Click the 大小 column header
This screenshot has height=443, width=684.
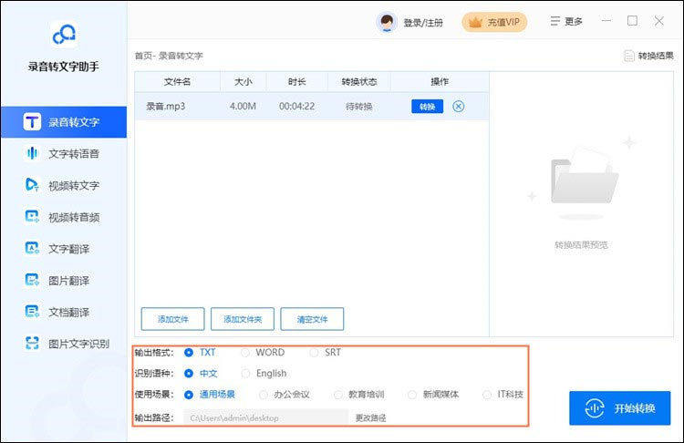[x=243, y=81]
